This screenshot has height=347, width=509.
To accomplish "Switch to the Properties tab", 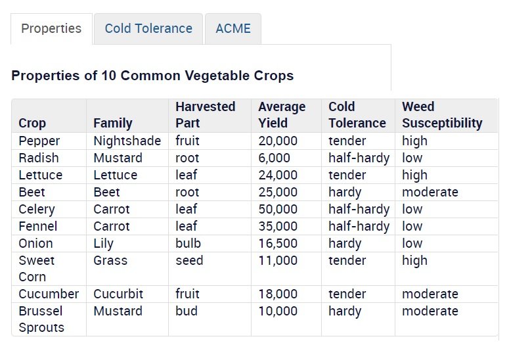I will [x=51, y=29].
